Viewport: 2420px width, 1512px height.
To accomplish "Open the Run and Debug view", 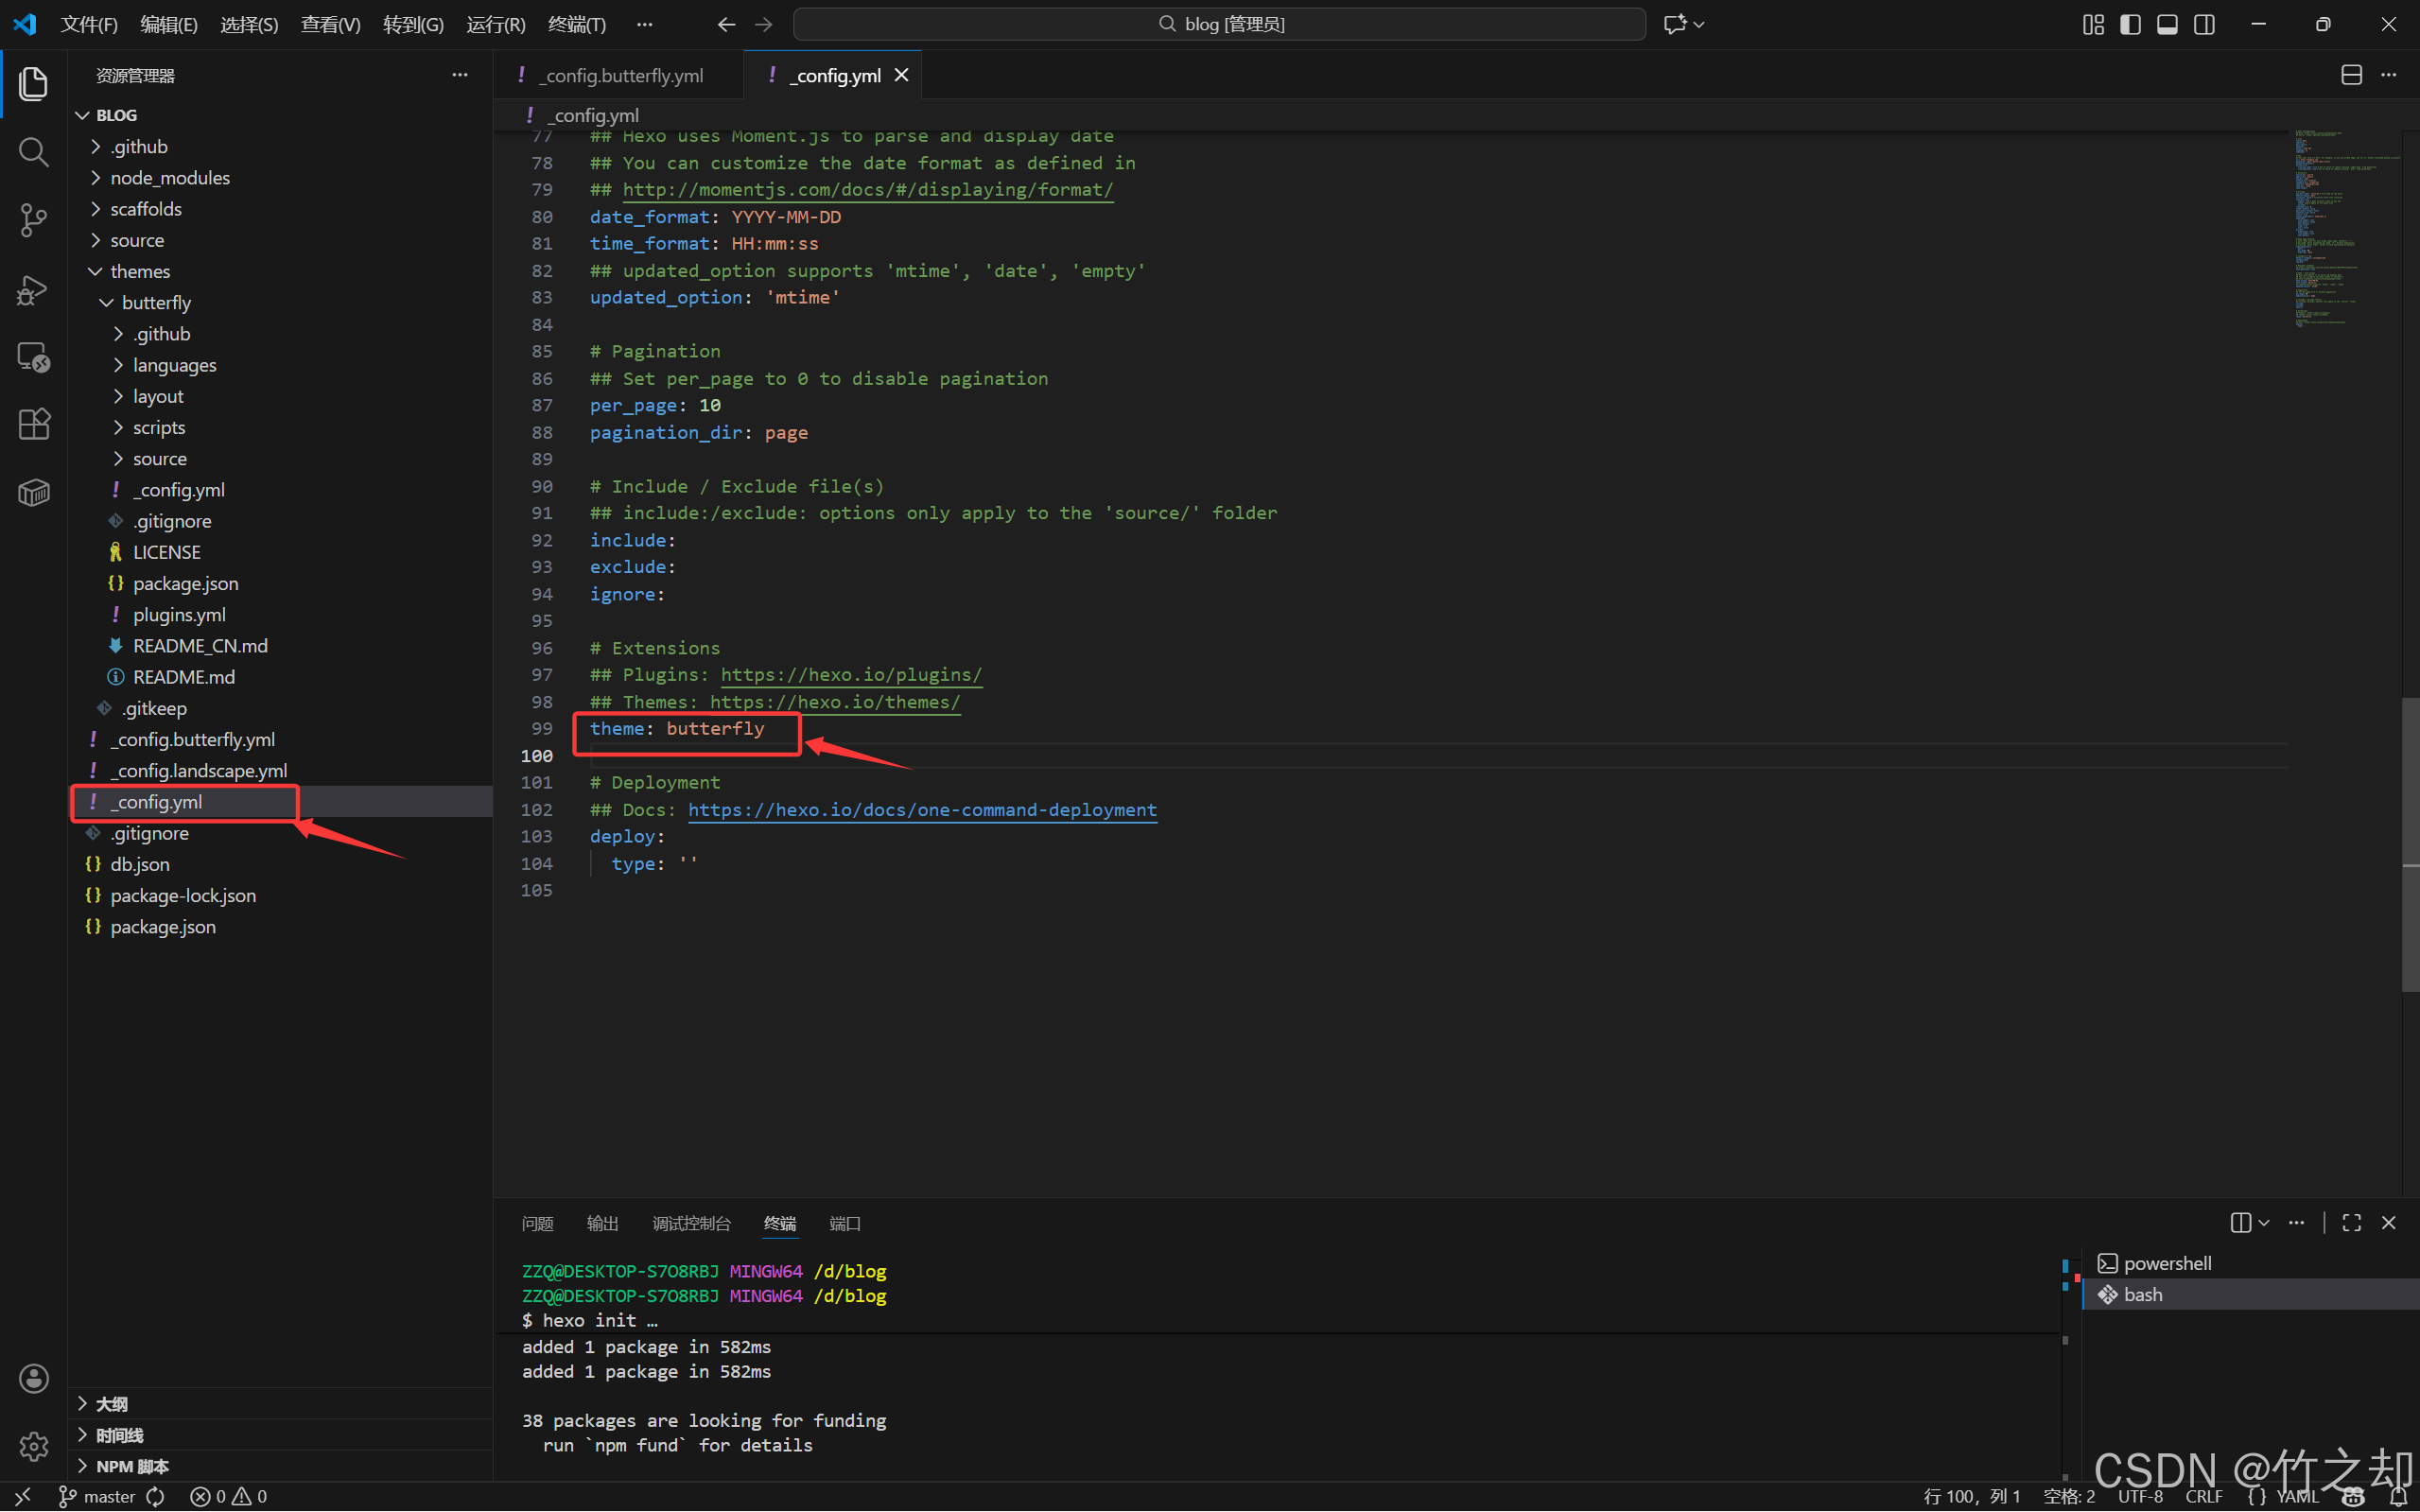I will click(33, 290).
